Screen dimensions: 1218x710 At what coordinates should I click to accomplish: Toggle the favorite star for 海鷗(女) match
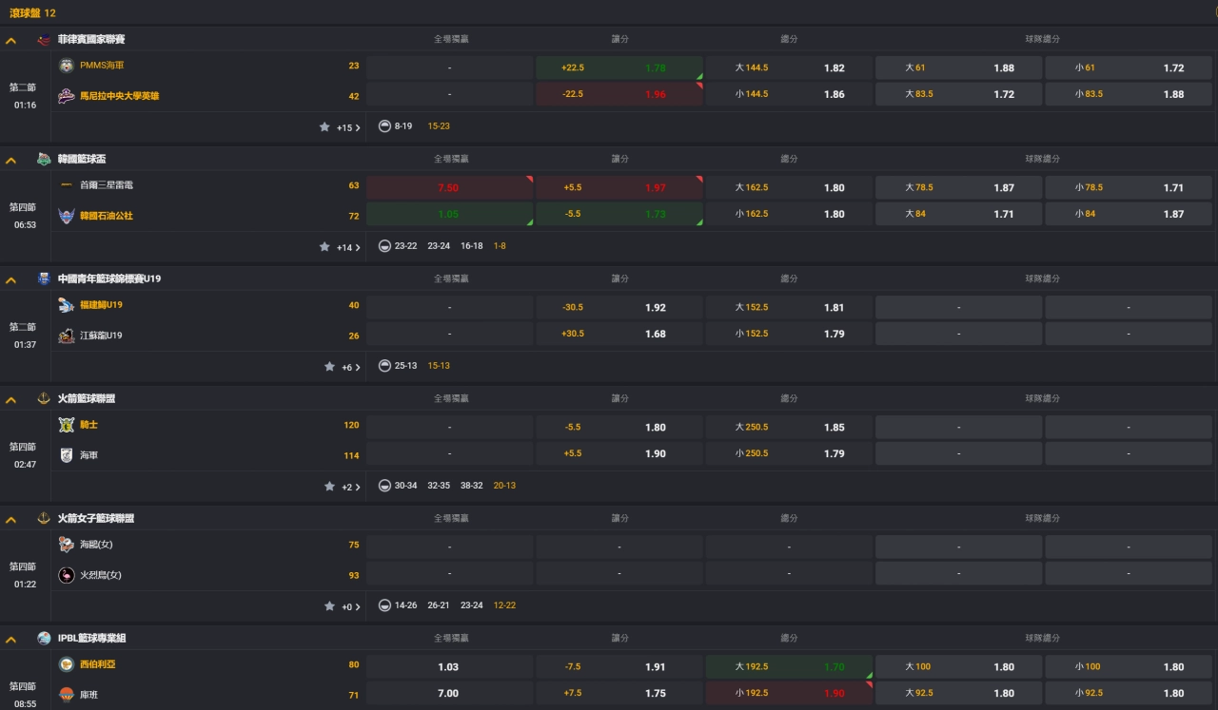[x=329, y=606]
